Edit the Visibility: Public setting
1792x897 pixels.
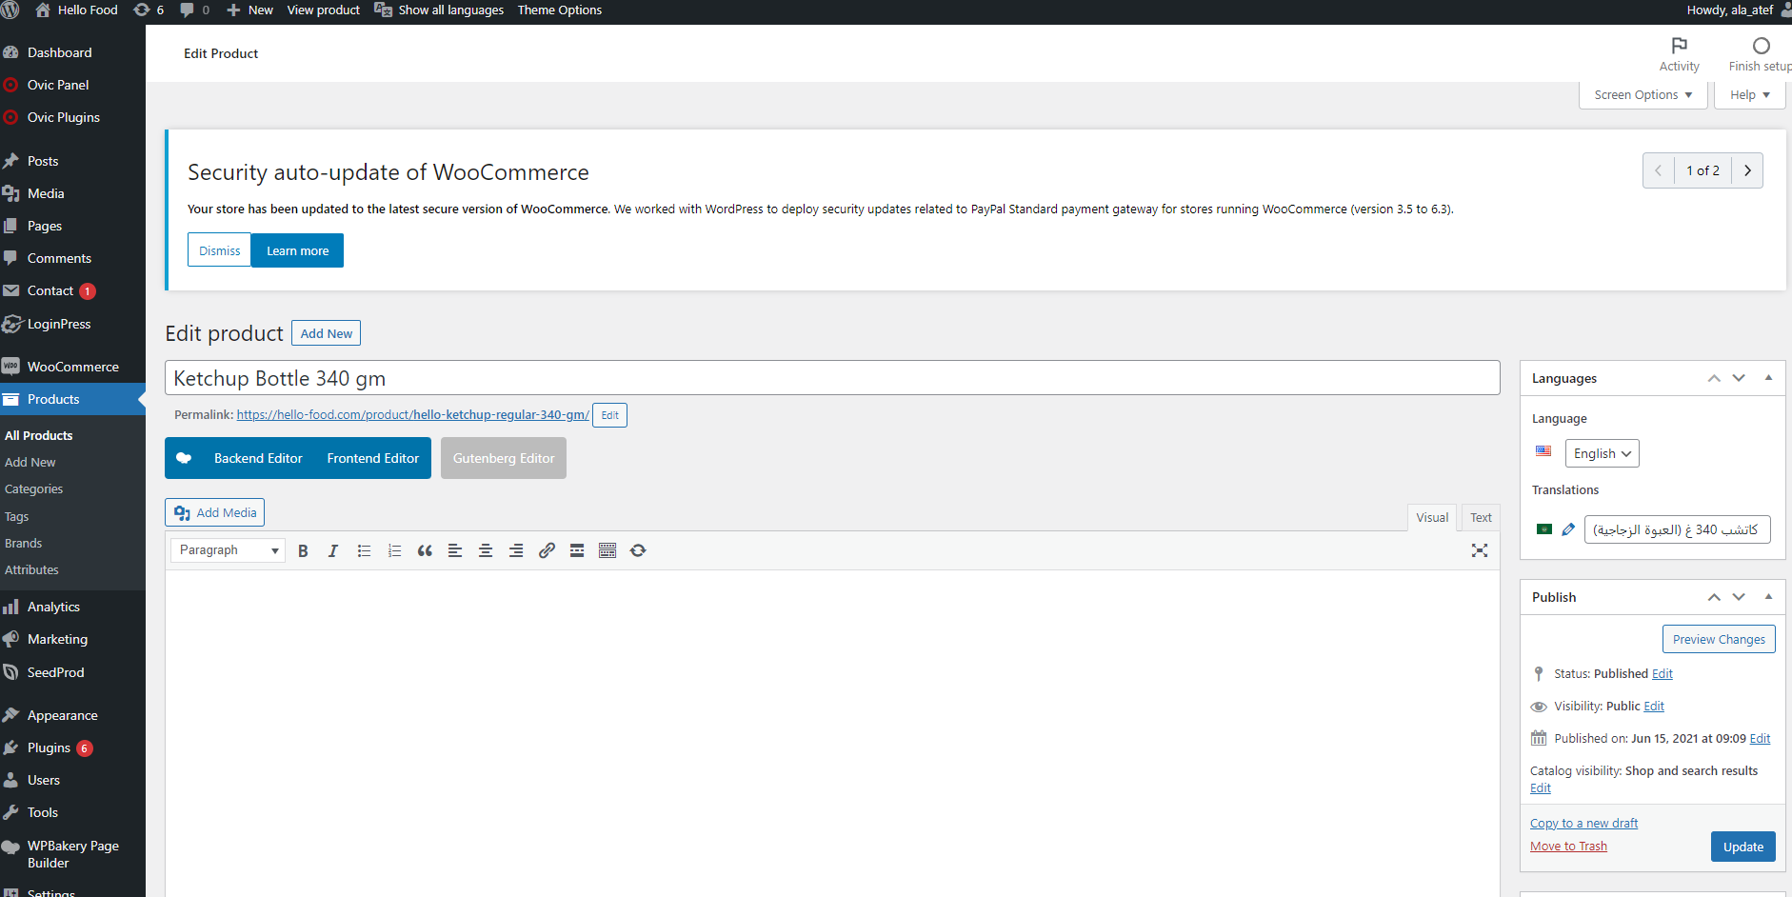[1654, 706]
